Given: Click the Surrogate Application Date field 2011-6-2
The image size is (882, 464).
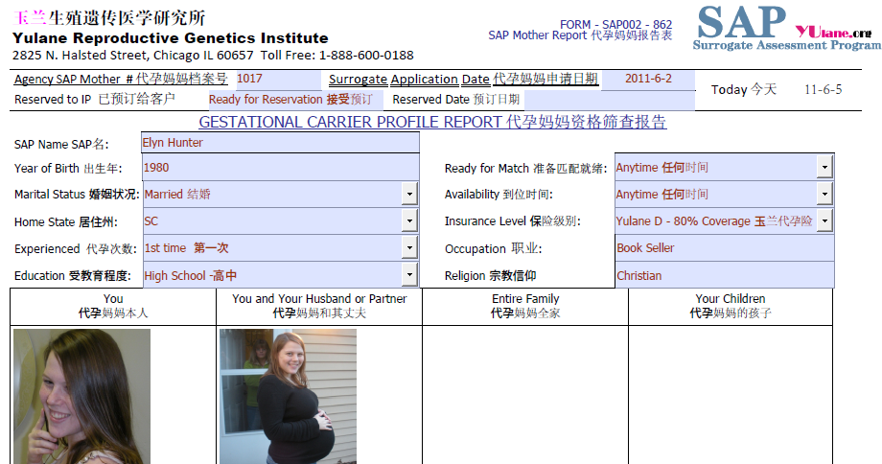Looking at the screenshot, I should coord(648,79).
